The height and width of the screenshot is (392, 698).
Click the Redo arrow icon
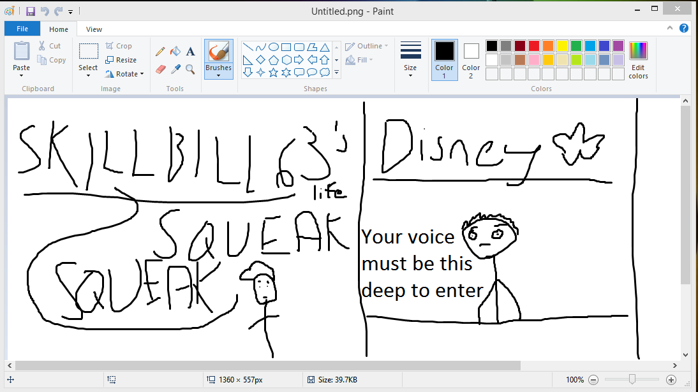[58, 11]
